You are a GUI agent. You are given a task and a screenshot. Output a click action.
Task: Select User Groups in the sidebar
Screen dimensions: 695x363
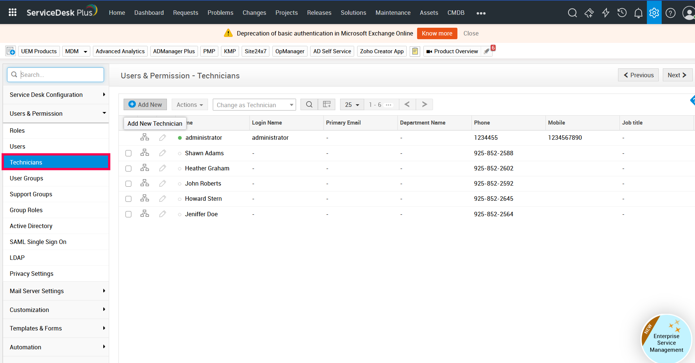pyautogui.click(x=26, y=178)
